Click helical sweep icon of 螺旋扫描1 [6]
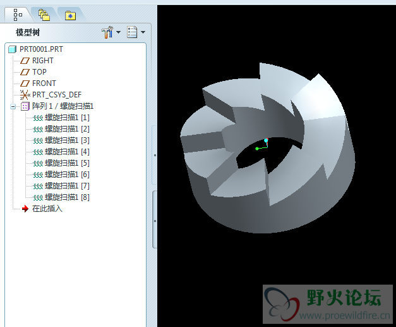Viewport: 396px width, 327px height. (x=38, y=175)
